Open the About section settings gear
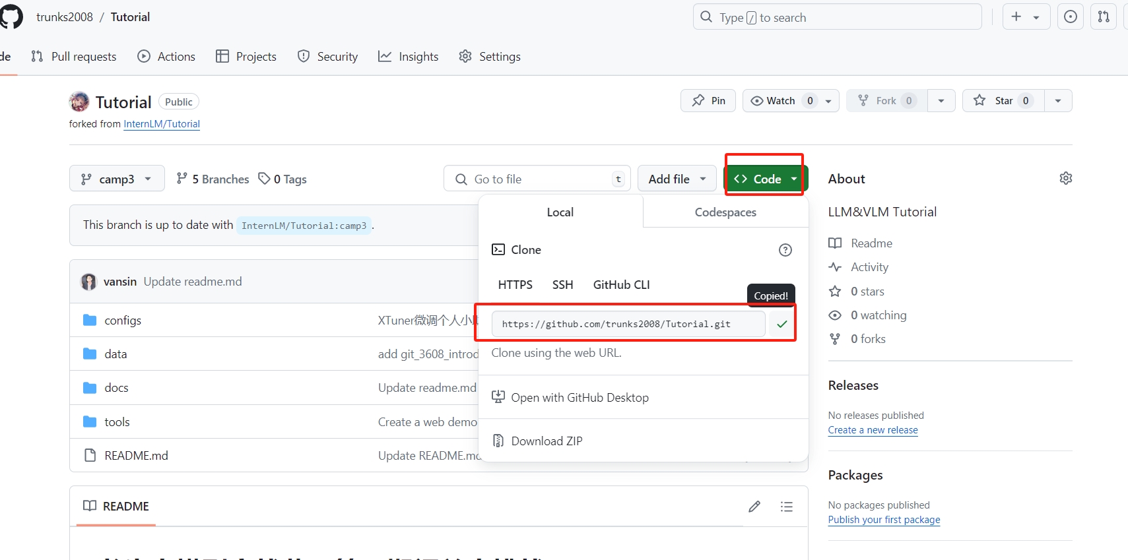 (x=1065, y=178)
